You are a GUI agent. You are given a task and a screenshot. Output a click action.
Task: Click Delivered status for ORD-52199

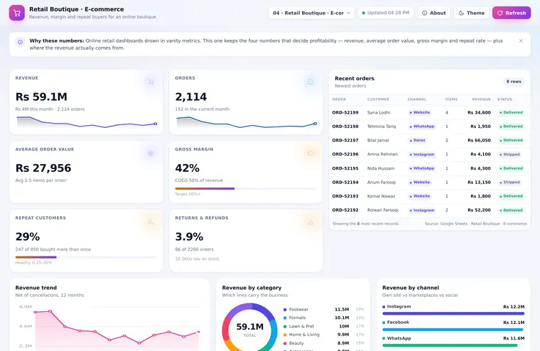[x=511, y=113]
